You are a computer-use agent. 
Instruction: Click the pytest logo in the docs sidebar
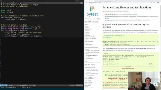[x=92, y=11]
